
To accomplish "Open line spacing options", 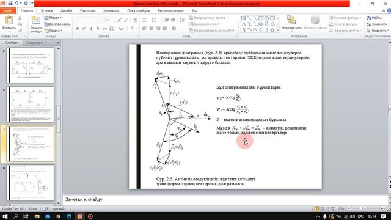I will click(183, 20).
